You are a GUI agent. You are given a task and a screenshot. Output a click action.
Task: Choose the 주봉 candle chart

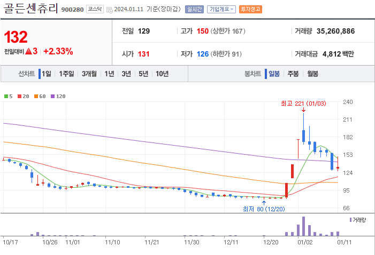[x=293, y=74]
